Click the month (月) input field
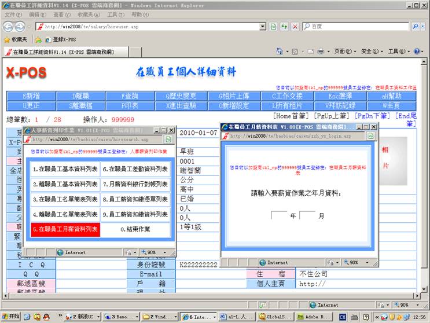430x323 pixels. click(307, 215)
